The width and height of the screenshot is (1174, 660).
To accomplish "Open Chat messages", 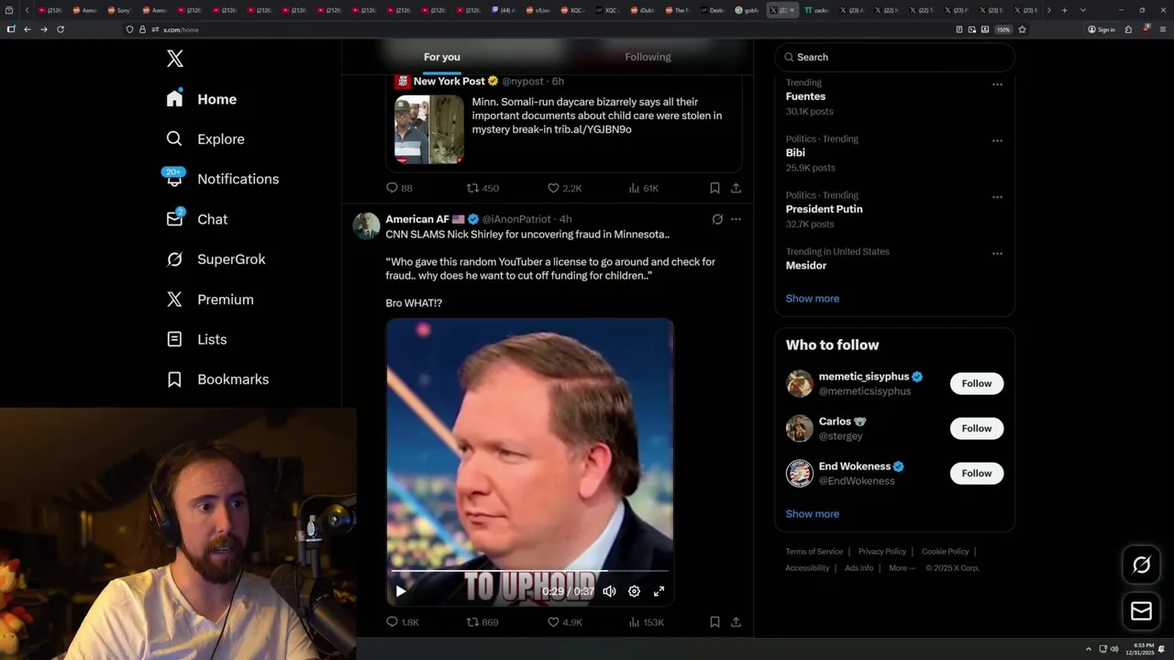I will click(196, 219).
